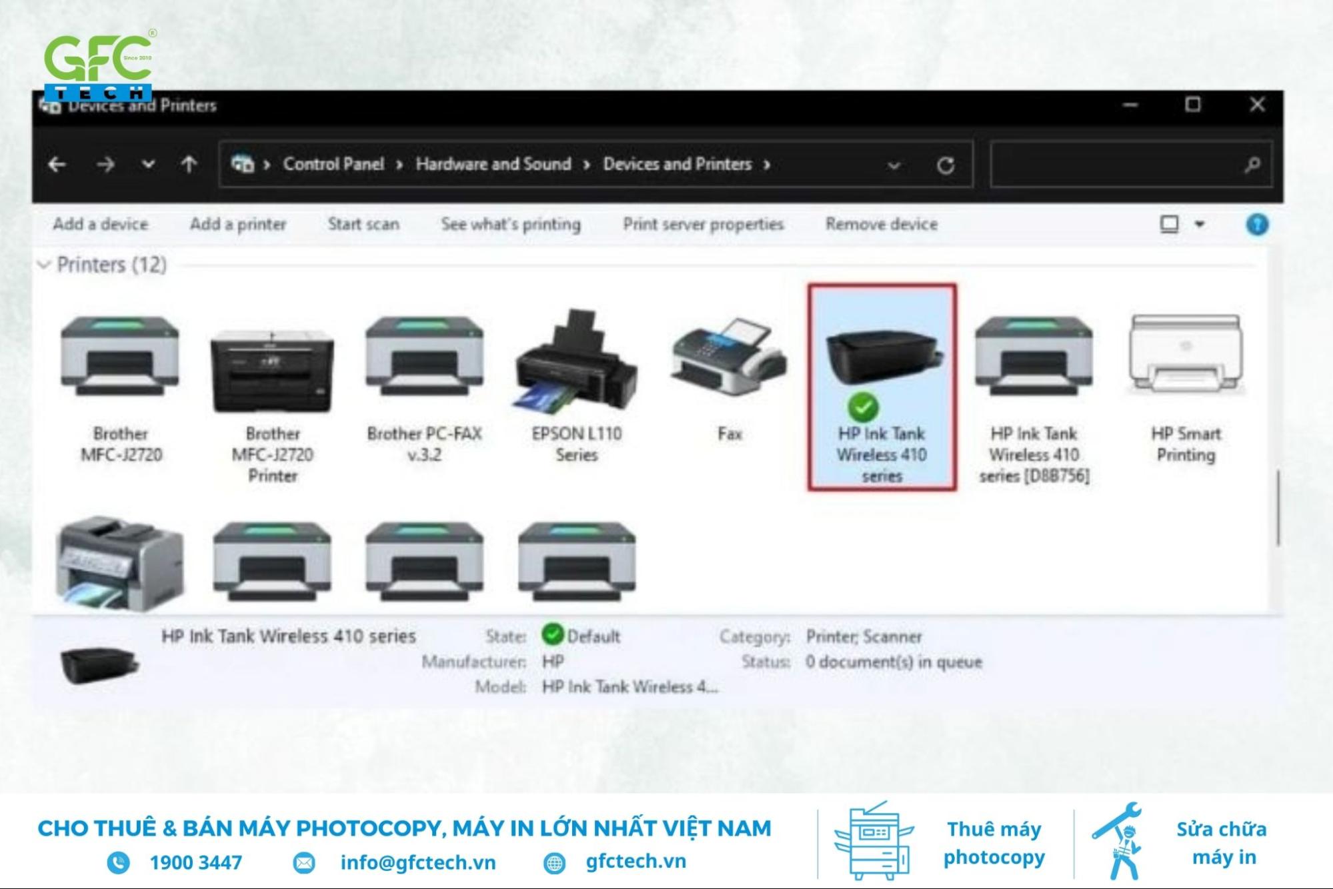Click '0 document(s) in queue' status
The width and height of the screenshot is (1333, 889).
(894, 662)
